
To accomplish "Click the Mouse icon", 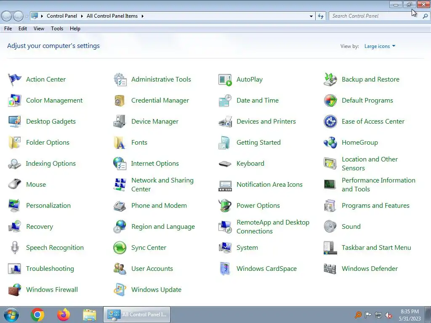I will tap(15, 184).
